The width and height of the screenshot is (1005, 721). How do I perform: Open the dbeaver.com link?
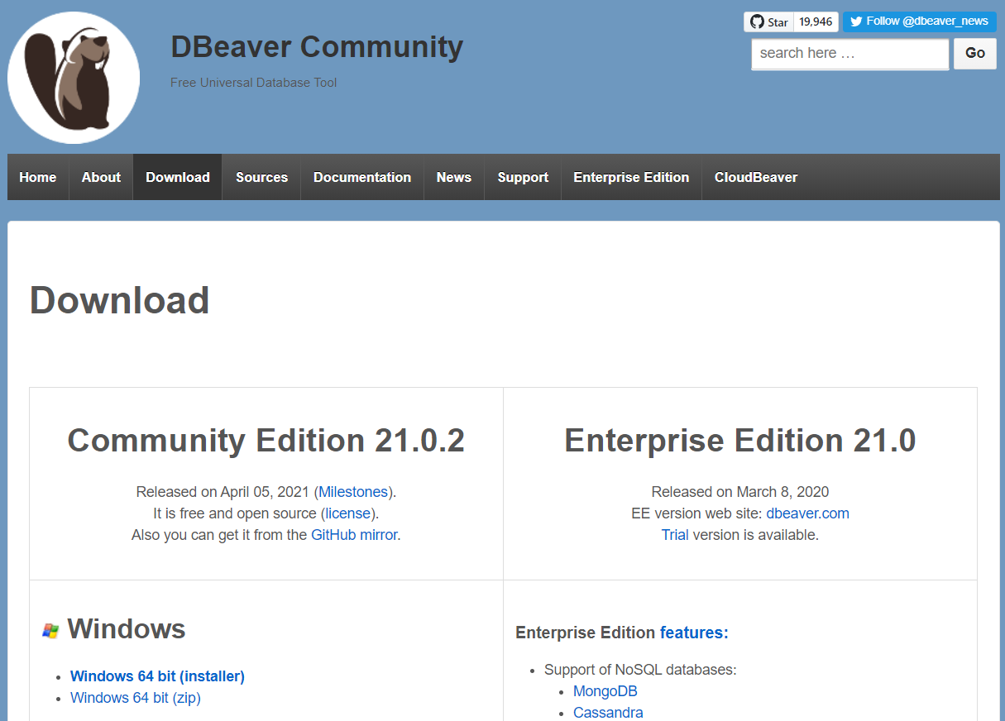pyautogui.click(x=807, y=513)
